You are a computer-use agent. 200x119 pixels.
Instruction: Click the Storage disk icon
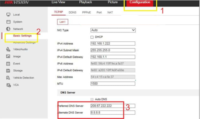(x=8, y=70)
